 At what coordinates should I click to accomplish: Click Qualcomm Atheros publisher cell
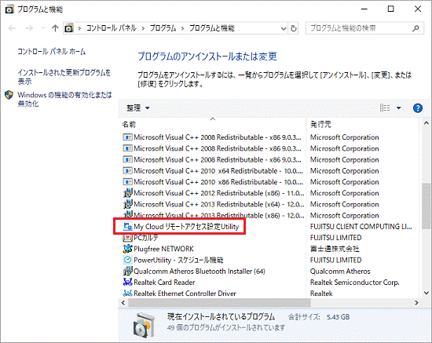tap(340, 272)
